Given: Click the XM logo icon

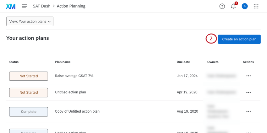Looking at the screenshot, I should 10,6.
